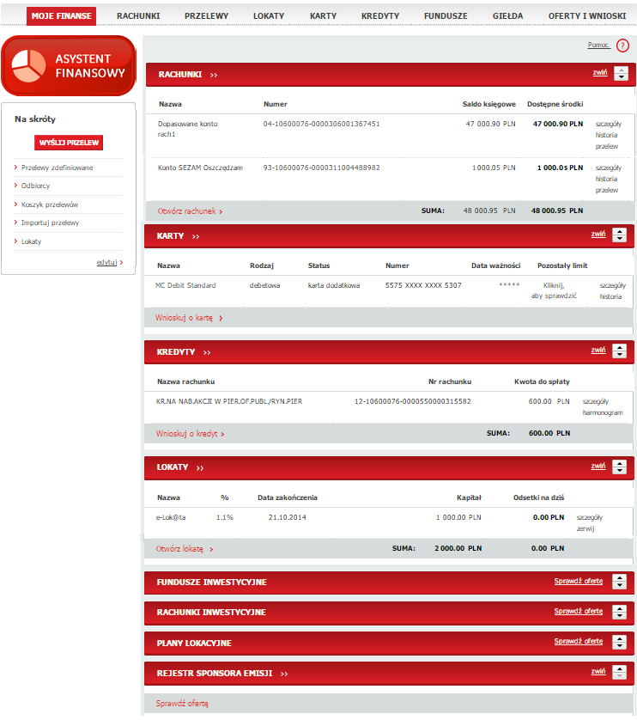Click Sprawdź ofertę below Rejestr Sponsora Emisji
The height and width of the screenshot is (720, 637).
coord(182,704)
